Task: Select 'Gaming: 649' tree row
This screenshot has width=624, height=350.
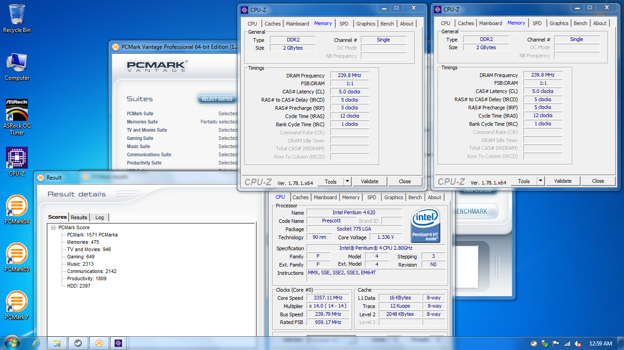Action: [81, 257]
